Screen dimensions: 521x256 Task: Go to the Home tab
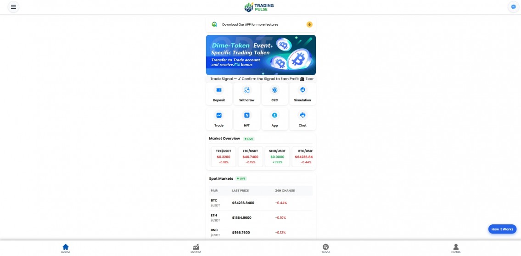(66, 249)
